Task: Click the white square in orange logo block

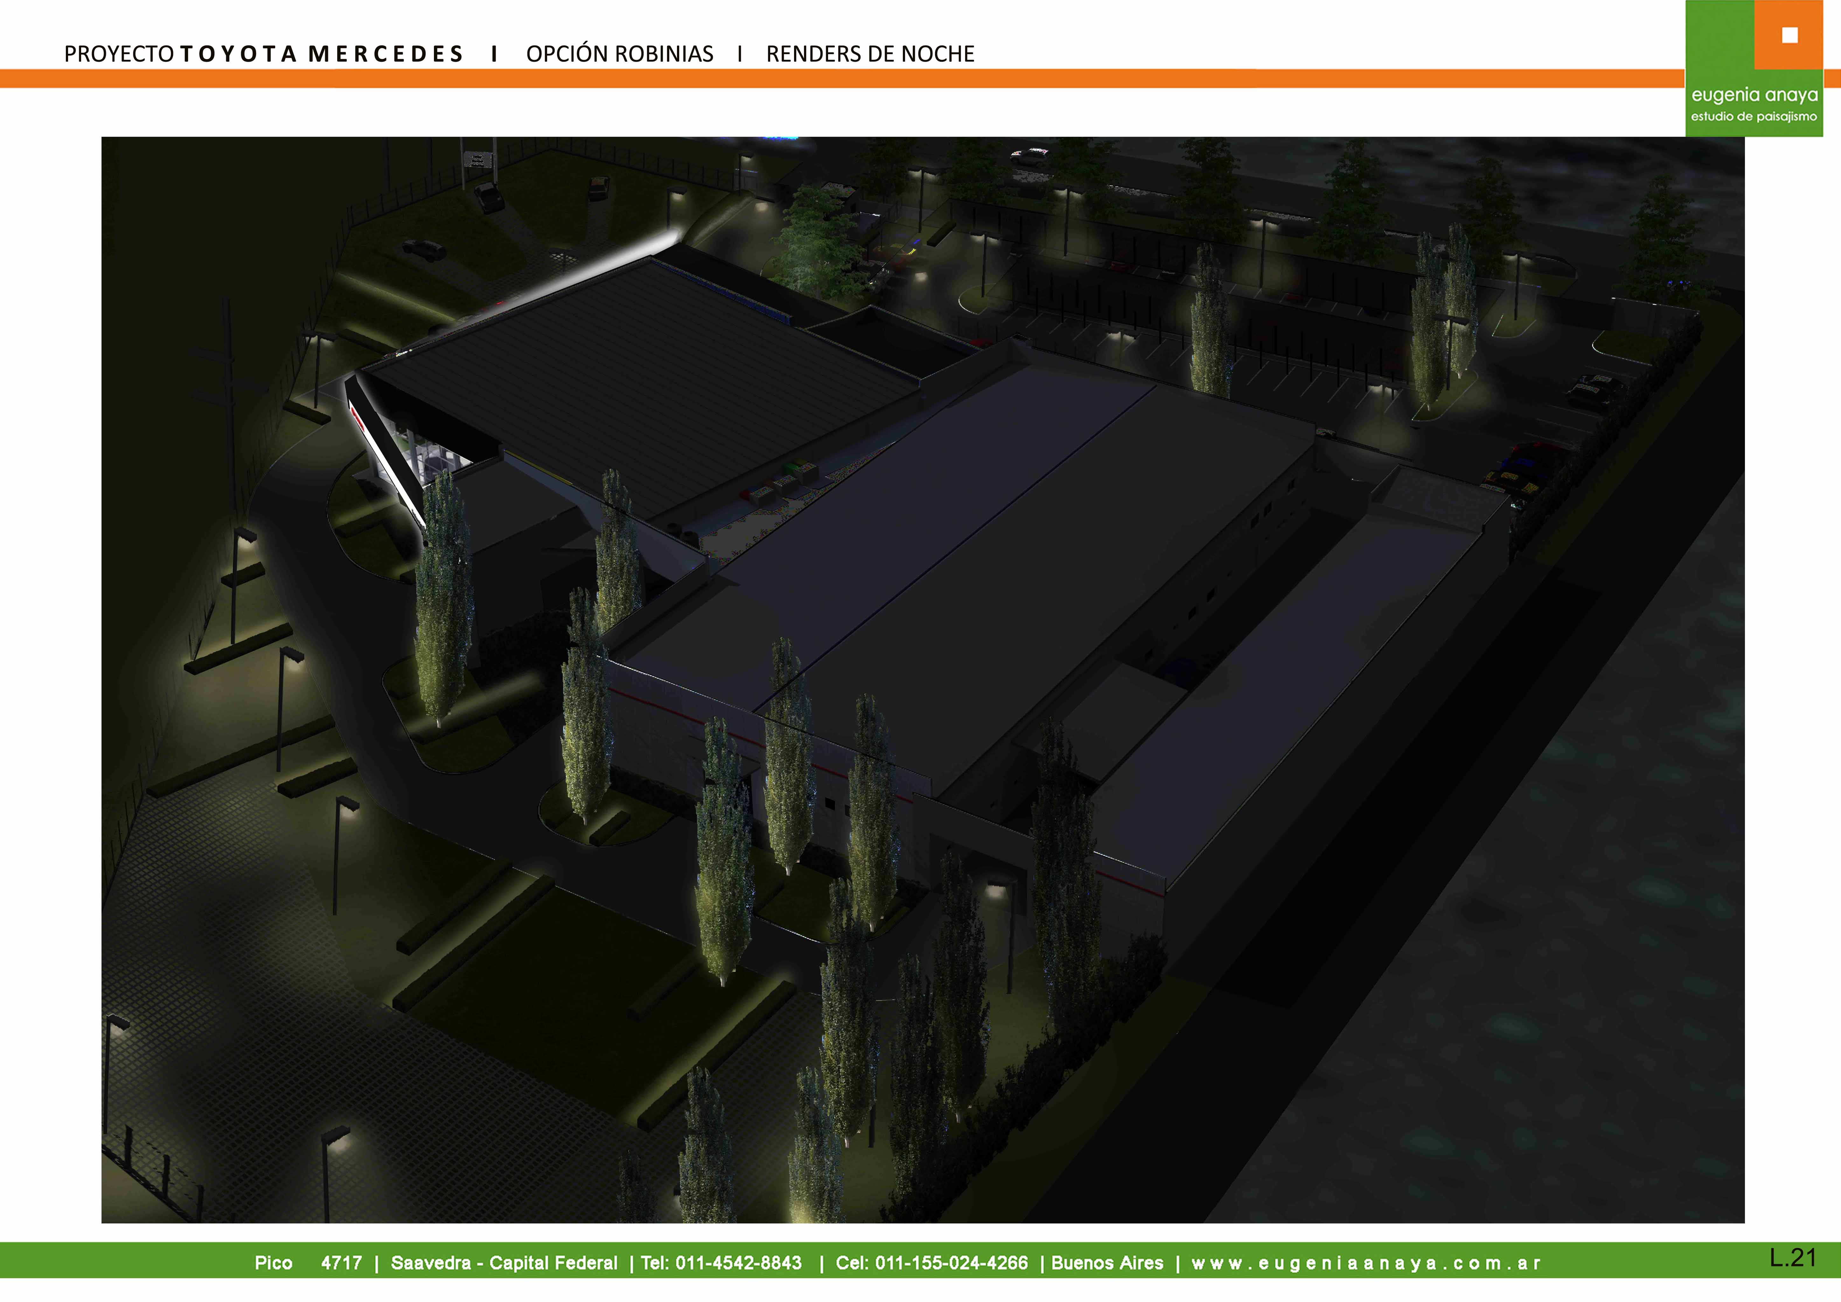Action: coord(1790,35)
